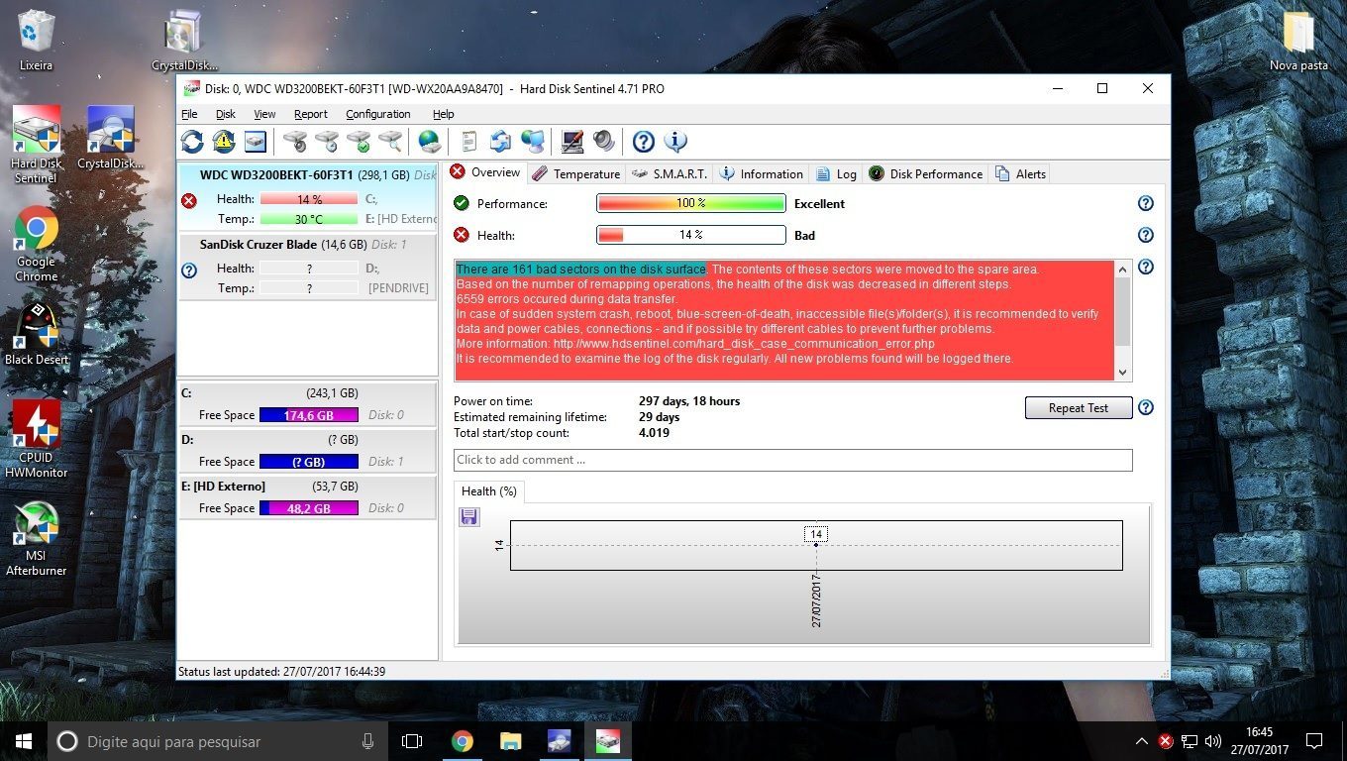Screen dimensions: 1347x761
Task: Open the File menu
Action: (x=189, y=114)
